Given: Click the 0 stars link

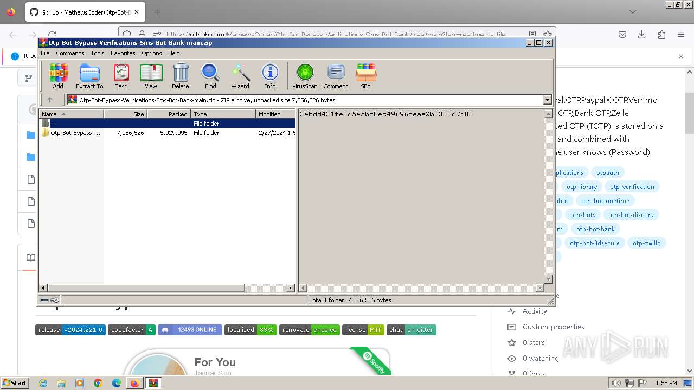Looking at the screenshot, I should pos(534,342).
